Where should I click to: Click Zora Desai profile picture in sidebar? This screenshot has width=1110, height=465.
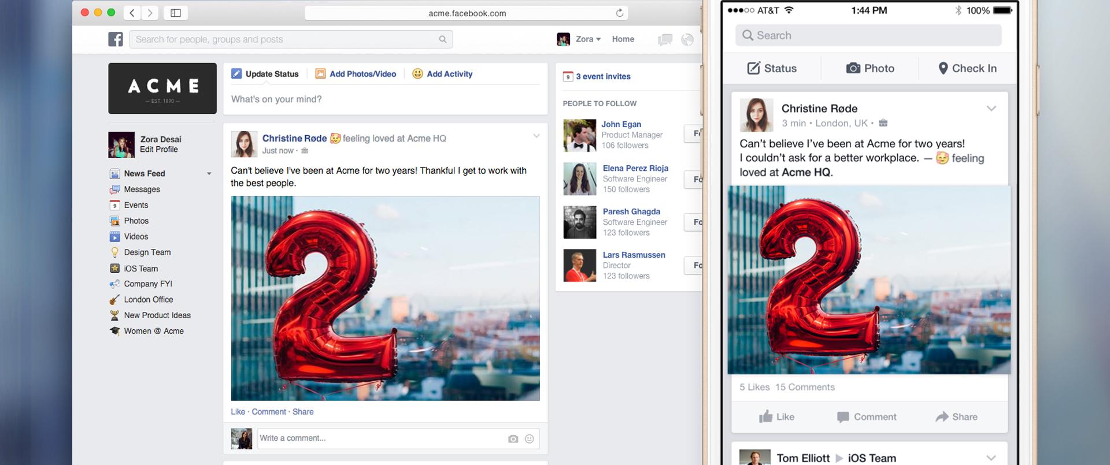tap(121, 144)
